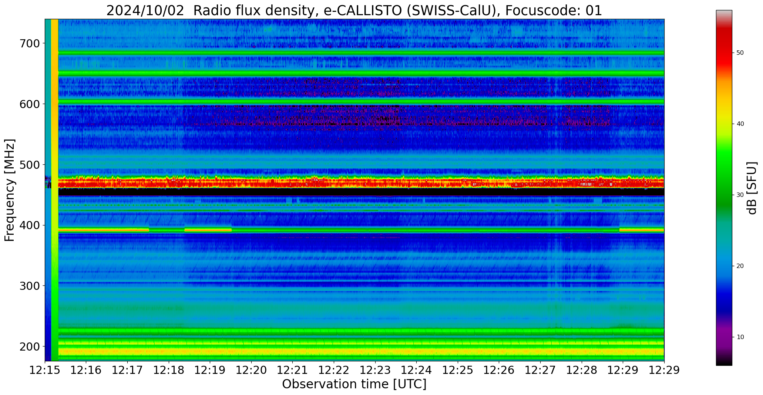Click the 12:27 time tick label
The width and height of the screenshot is (763, 395).
click(541, 370)
